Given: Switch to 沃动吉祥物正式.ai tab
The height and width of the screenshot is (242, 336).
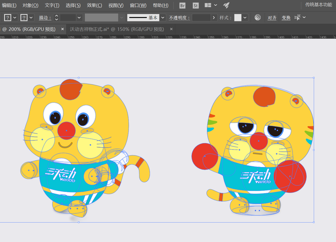Looking at the screenshot, I should coord(117,29).
